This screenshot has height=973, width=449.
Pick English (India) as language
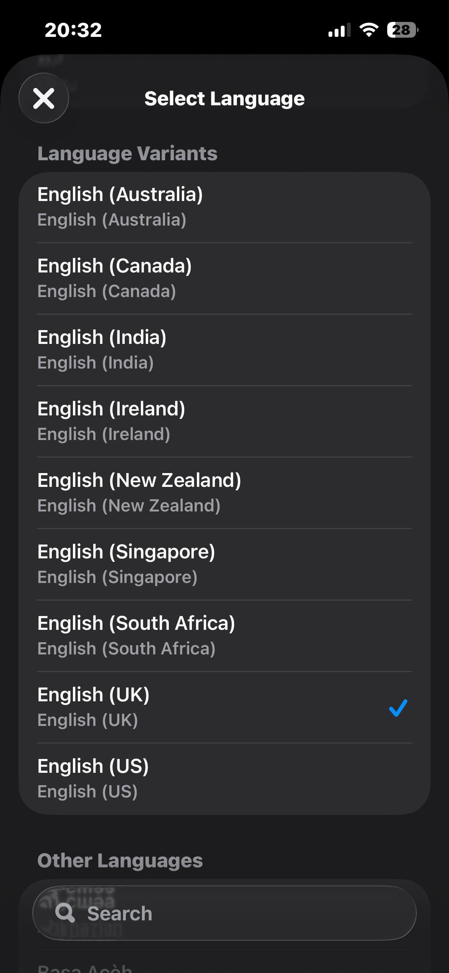click(x=224, y=350)
